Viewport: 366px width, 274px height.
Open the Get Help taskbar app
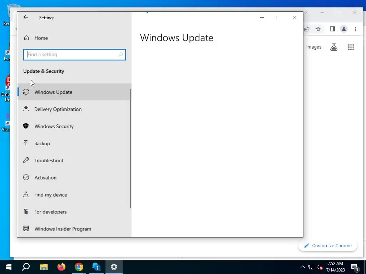pyautogui.click(x=96, y=267)
